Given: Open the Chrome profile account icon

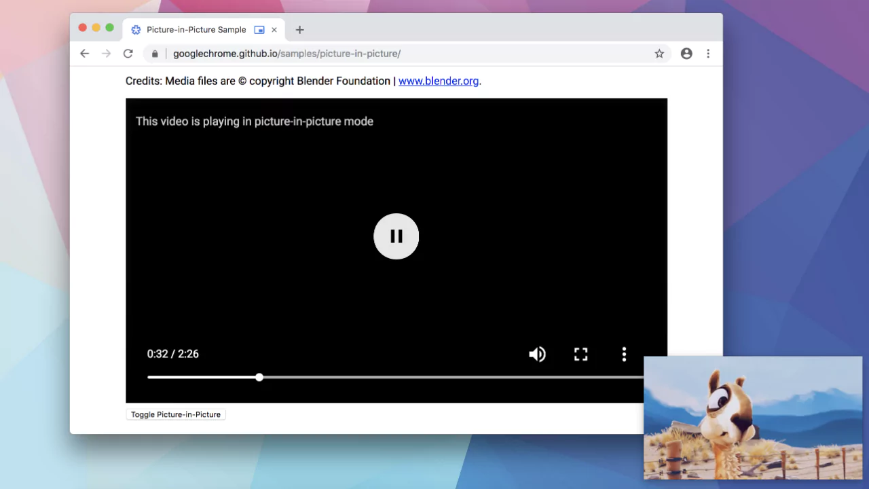Looking at the screenshot, I should pyautogui.click(x=686, y=54).
